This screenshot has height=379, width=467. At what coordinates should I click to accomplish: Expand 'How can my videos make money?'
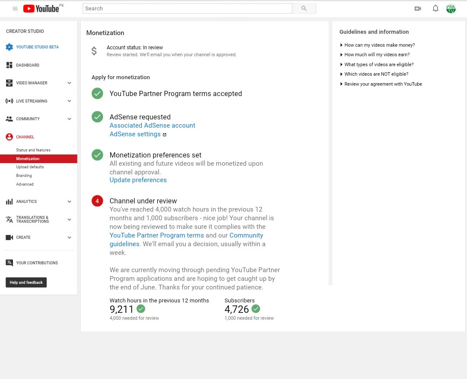(x=377, y=45)
